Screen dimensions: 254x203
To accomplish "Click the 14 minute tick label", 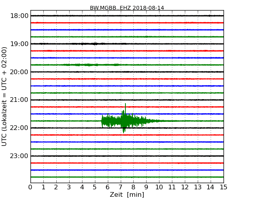I will coord(211,187).
